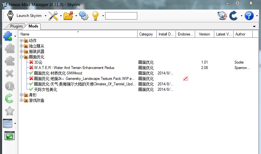The height and width of the screenshot is (154, 261).
Task: Sort by the Install D... column header
Action: pyautogui.click(x=166, y=34)
